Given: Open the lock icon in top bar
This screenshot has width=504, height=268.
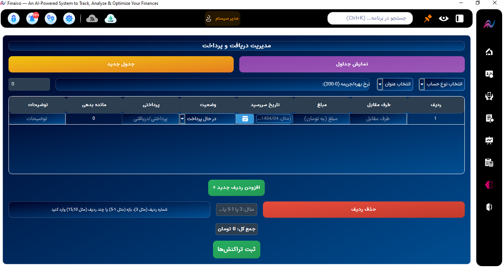Looking at the screenshot, I should pyautogui.click(x=14, y=18).
